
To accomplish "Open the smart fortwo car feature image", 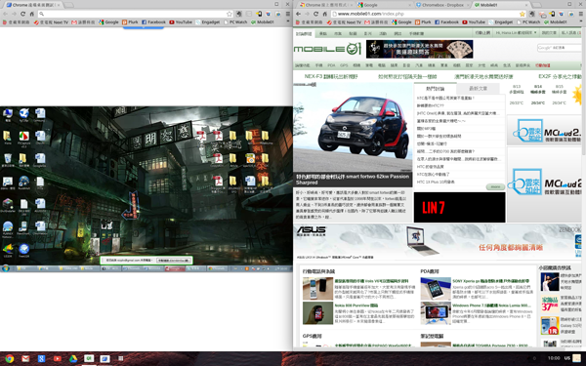I will coord(353,127).
